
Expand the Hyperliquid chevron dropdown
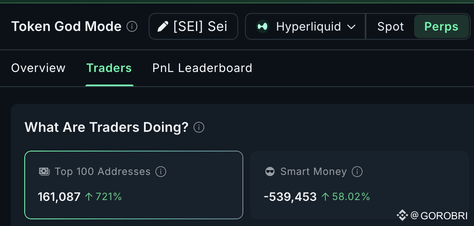tap(351, 27)
